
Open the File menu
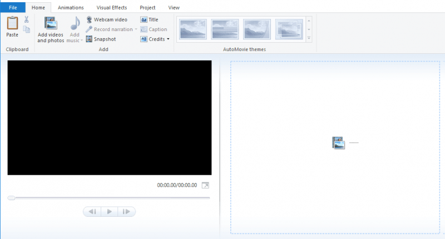pyautogui.click(x=13, y=8)
